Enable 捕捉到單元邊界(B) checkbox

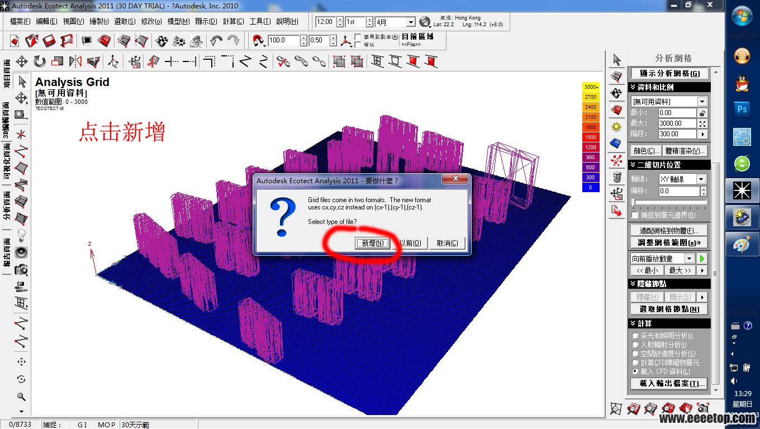(635, 215)
